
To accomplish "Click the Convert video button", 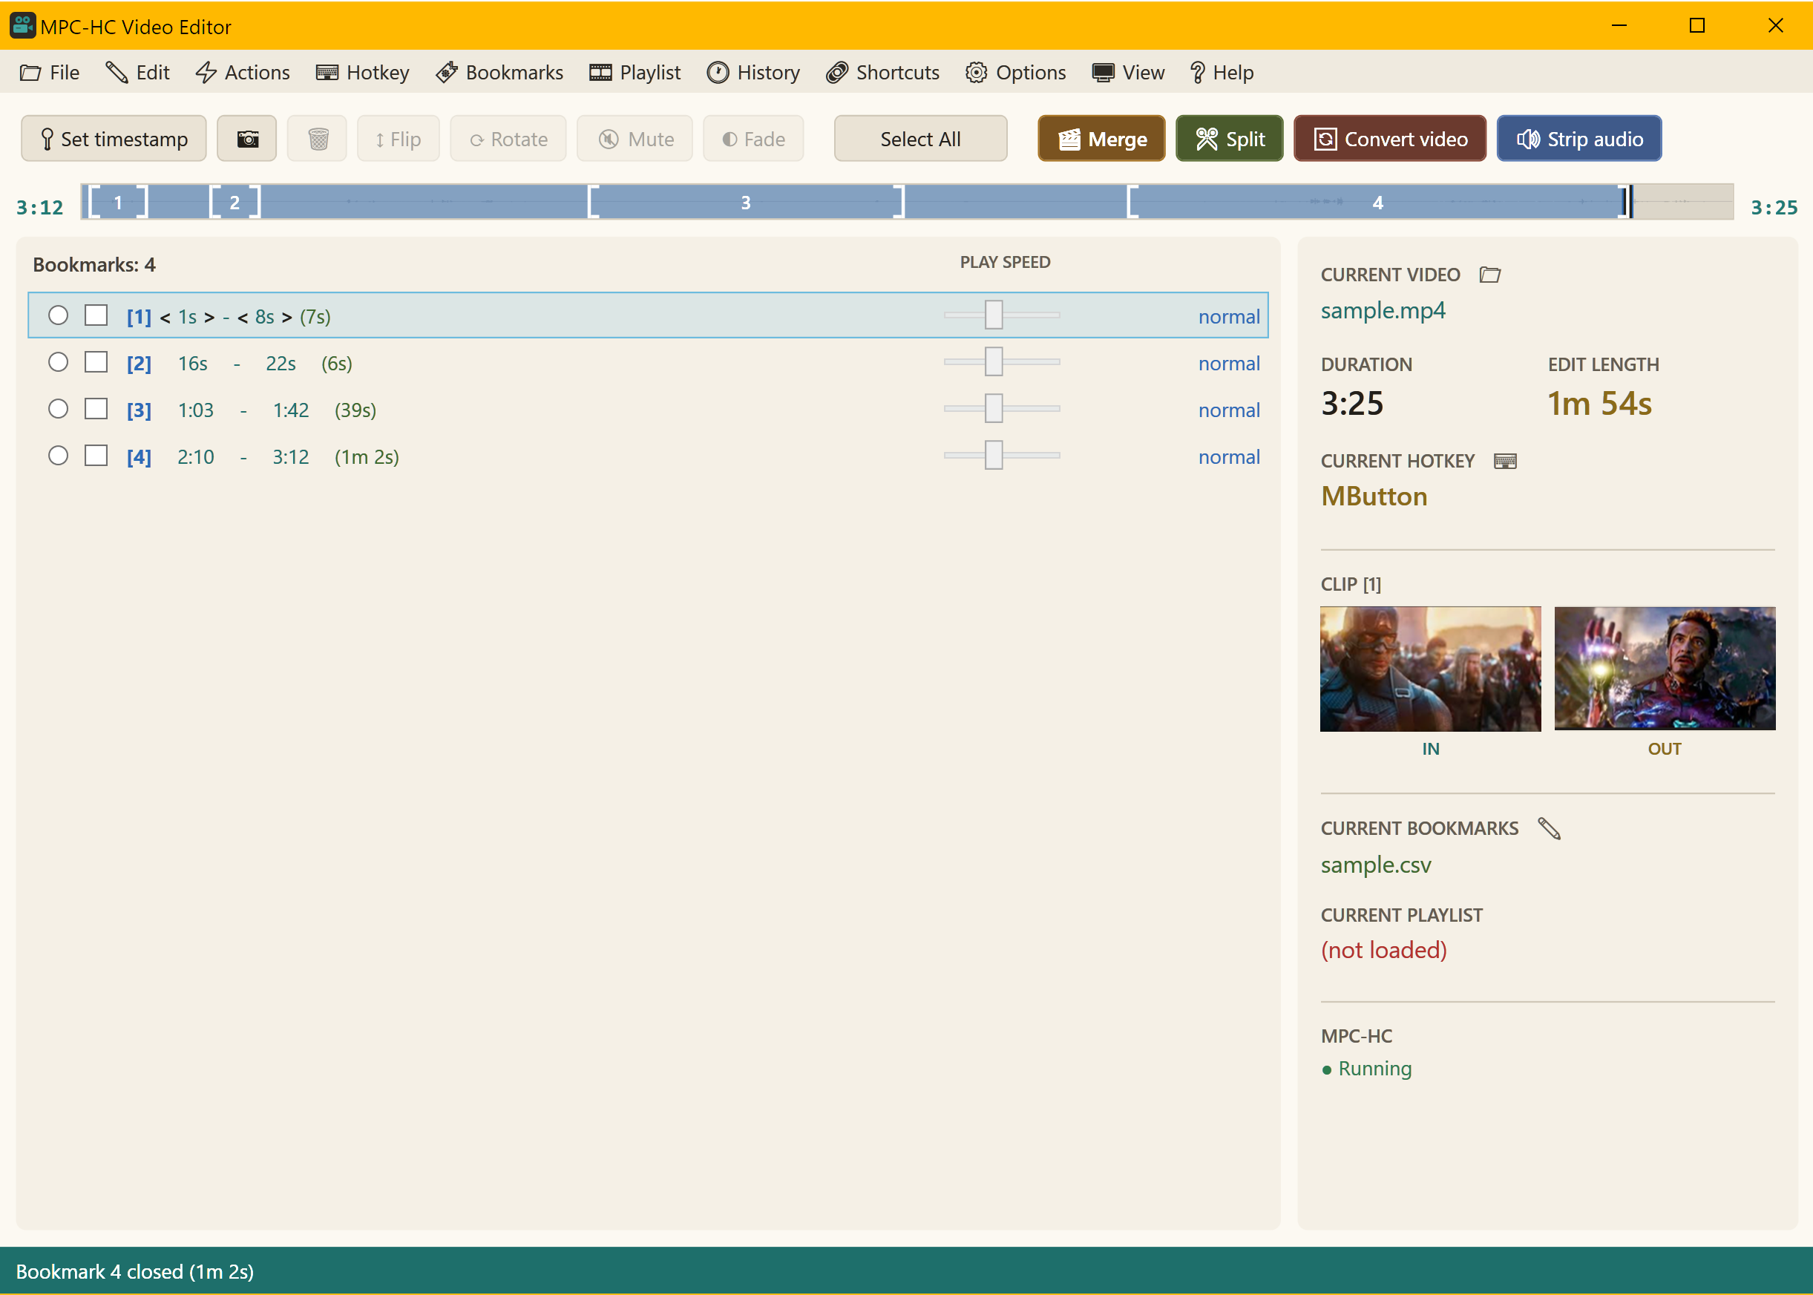I will click(1390, 139).
